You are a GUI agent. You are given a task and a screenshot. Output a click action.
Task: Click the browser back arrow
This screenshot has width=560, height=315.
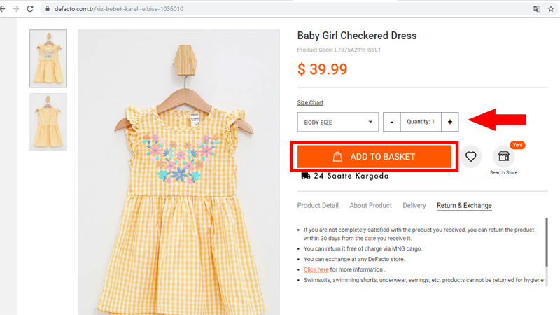pos(3,9)
